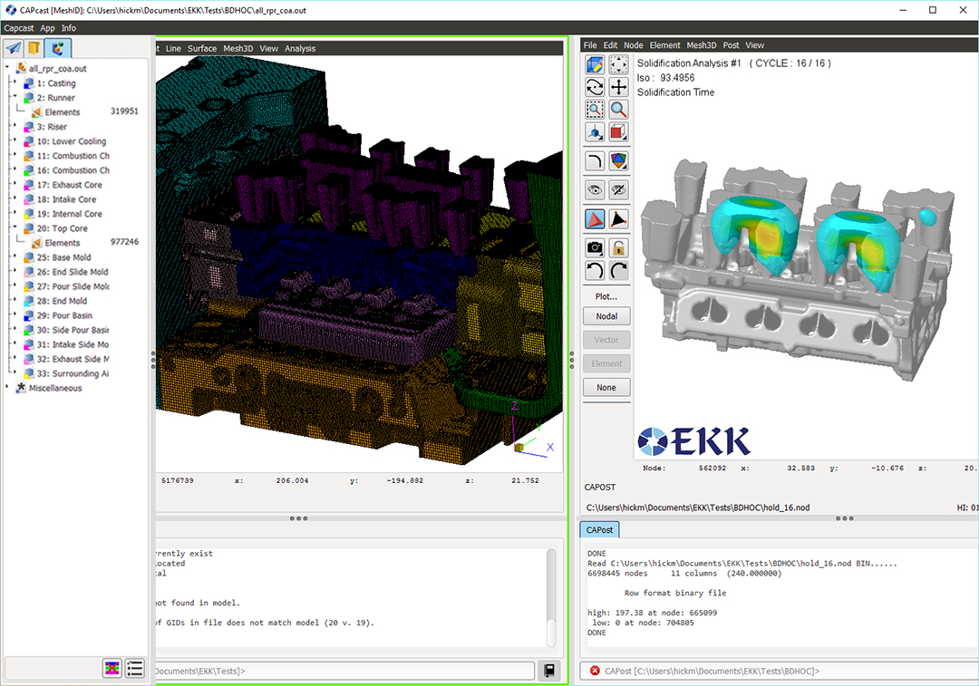Expand the 10: Lower Cooling node

tap(15, 140)
